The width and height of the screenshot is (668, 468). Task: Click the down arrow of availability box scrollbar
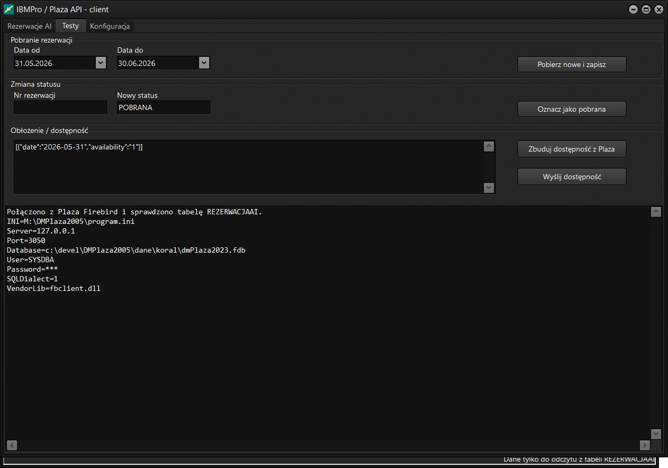(489, 187)
